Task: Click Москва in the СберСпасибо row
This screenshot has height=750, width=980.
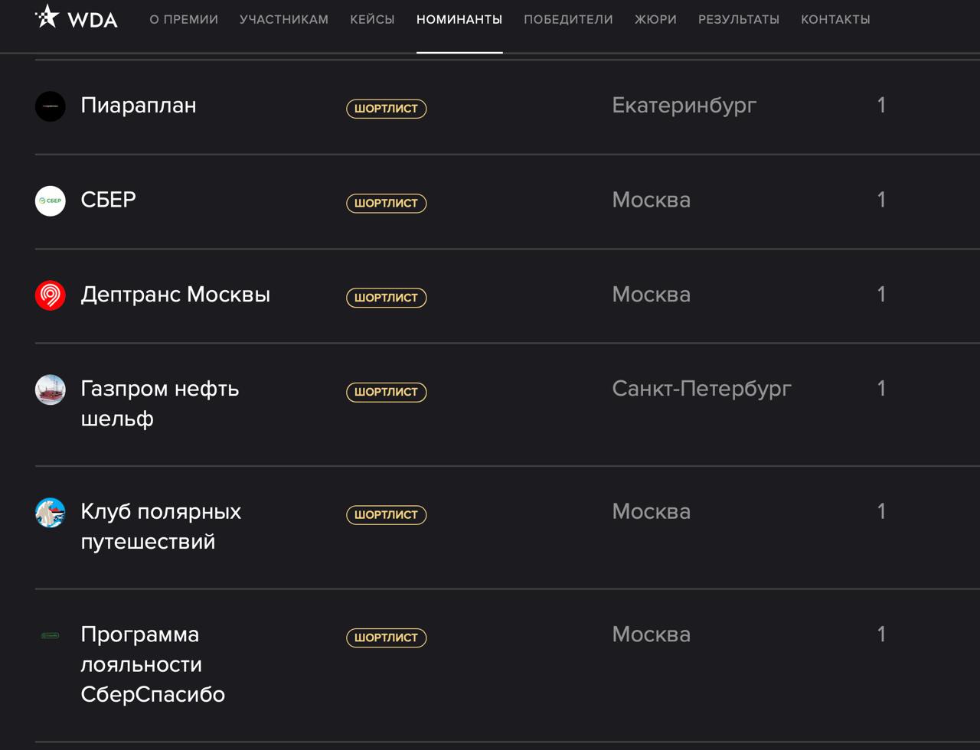Action: pyautogui.click(x=652, y=634)
